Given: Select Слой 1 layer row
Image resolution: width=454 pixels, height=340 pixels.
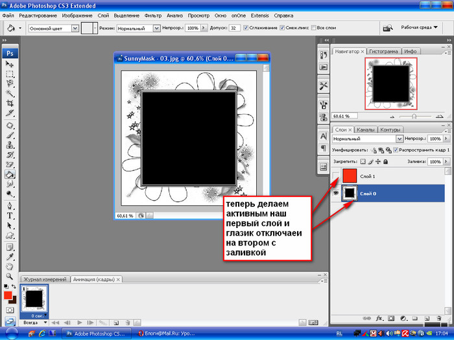Looking at the screenshot, I should click(x=387, y=176).
